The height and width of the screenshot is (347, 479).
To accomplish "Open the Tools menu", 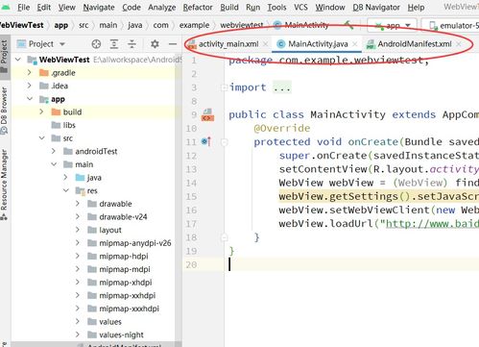I will pos(276,7).
